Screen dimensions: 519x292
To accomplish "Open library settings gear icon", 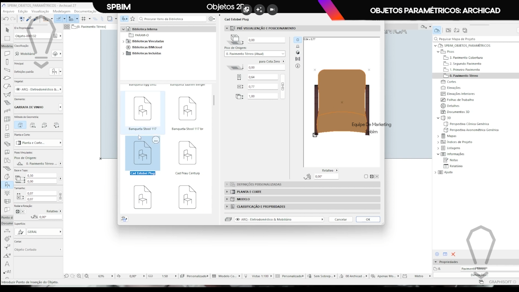I will (211, 19).
